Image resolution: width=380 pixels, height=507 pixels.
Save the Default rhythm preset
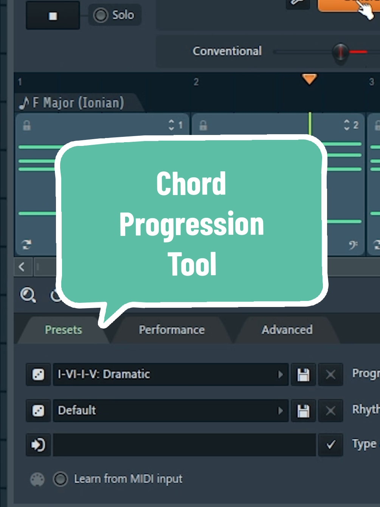[303, 411]
